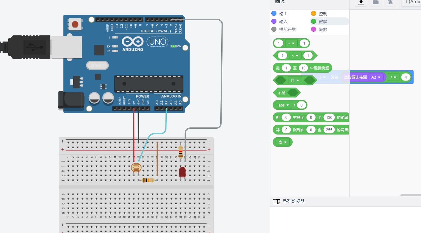This screenshot has width=421, height=233.
Task: Switch to the 變數 variables category
Action: click(323, 29)
